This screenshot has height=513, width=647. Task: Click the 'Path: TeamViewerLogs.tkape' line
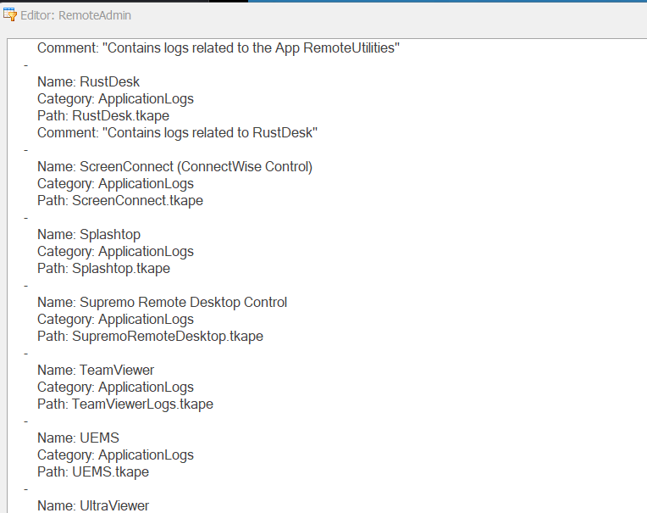(125, 404)
